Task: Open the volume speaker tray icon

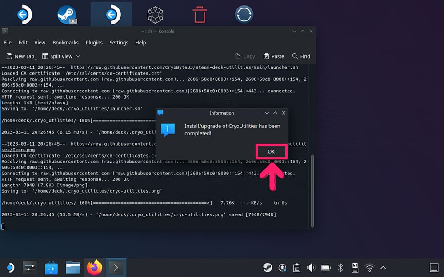Action: tap(311, 268)
